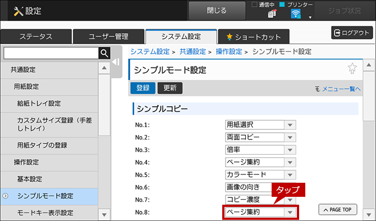
Task: Tap the printer Wi-Fi status icon
Action: pyautogui.click(x=296, y=14)
